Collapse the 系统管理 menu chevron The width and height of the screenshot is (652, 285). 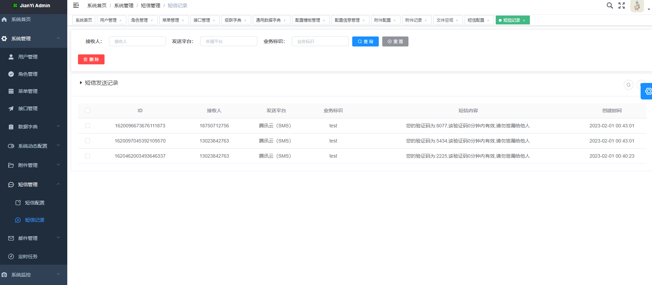click(58, 38)
